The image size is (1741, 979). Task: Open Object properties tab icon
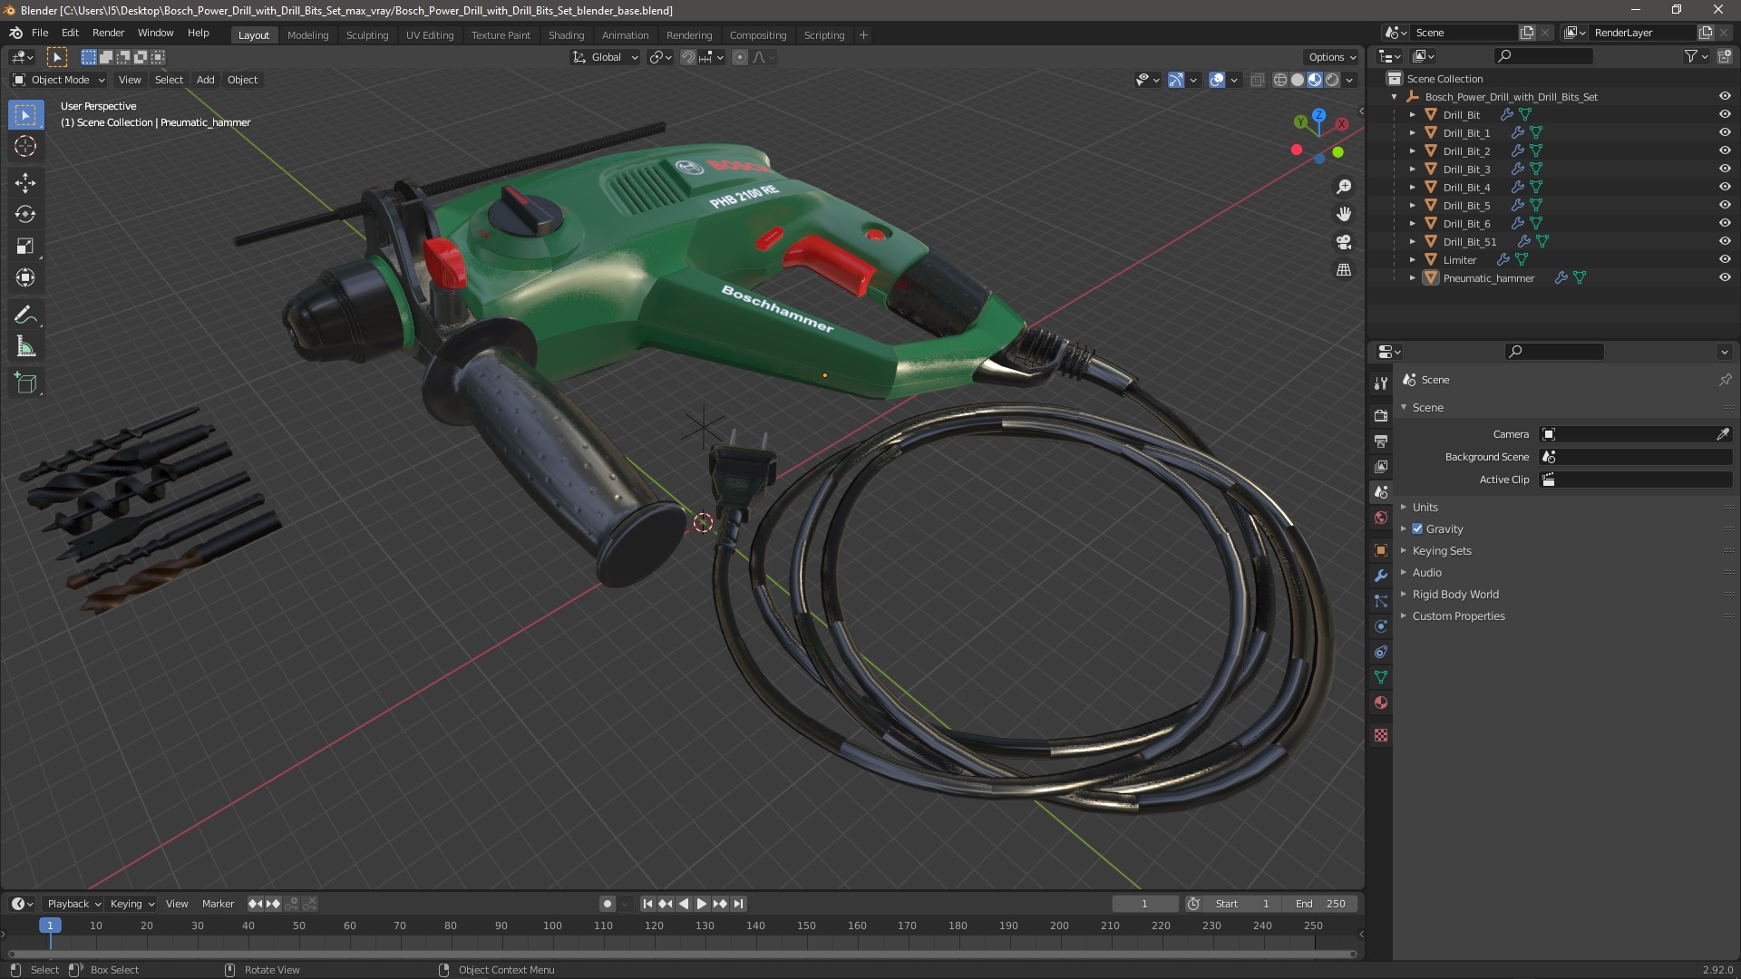point(1381,550)
